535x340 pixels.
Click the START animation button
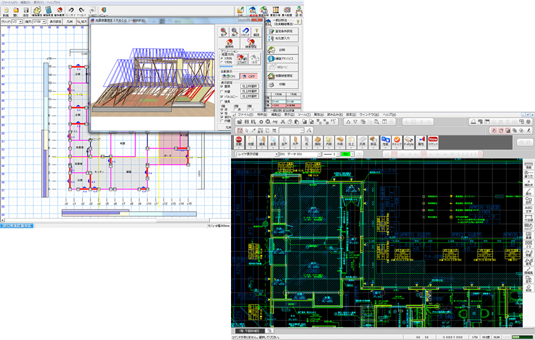[242, 59]
